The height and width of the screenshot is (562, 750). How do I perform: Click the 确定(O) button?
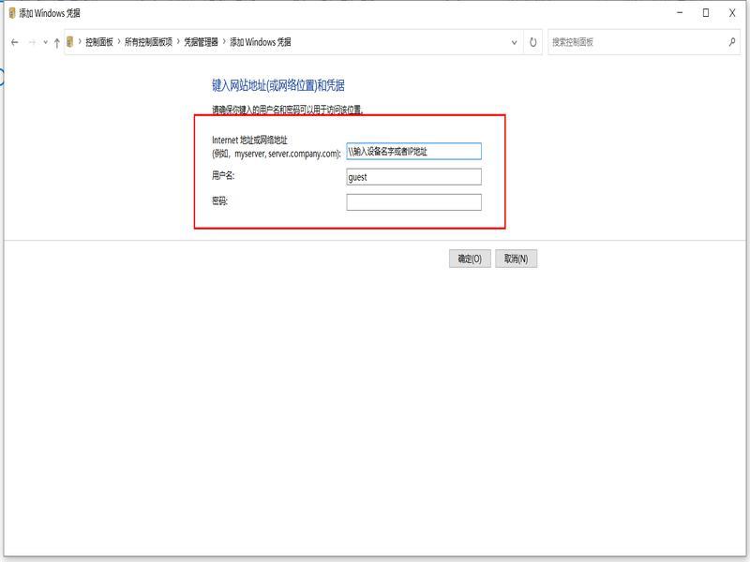pyautogui.click(x=470, y=259)
